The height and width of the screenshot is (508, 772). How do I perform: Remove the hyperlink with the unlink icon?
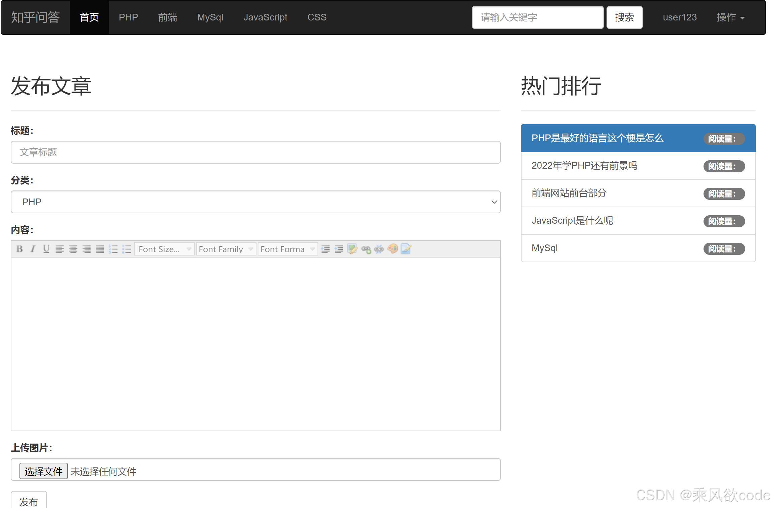(379, 249)
